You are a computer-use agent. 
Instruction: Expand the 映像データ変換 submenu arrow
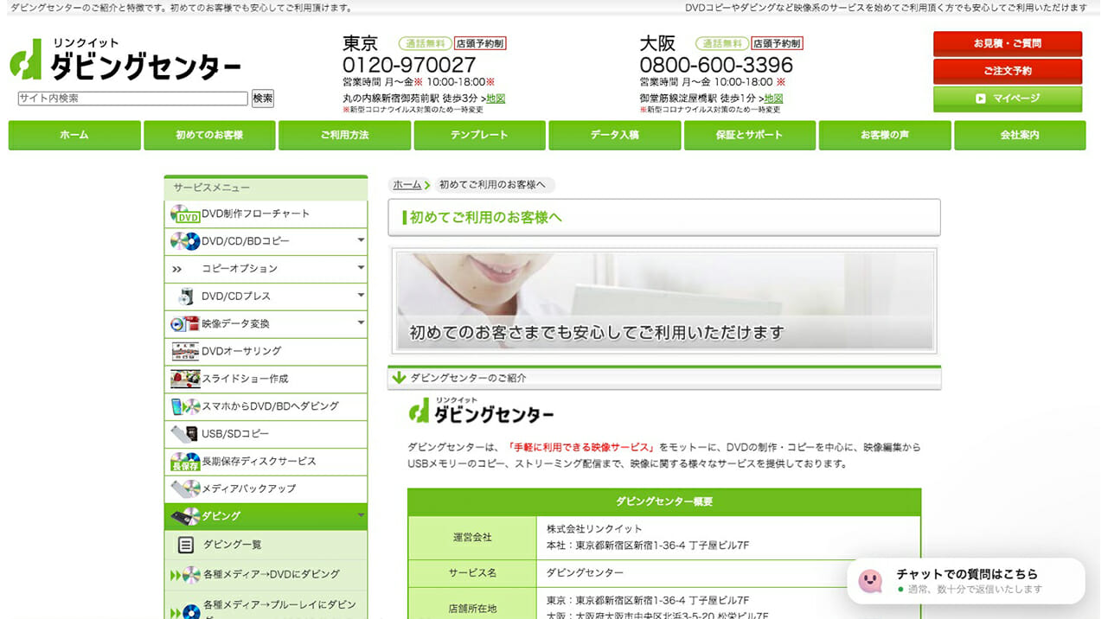click(x=361, y=323)
